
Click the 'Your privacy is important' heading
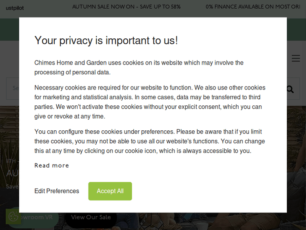click(106, 40)
